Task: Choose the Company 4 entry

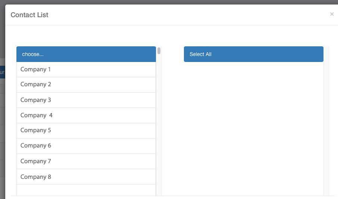Action: pyautogui.click(x=86, y=115)
